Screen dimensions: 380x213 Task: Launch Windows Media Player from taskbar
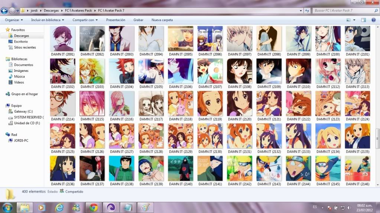42,208
